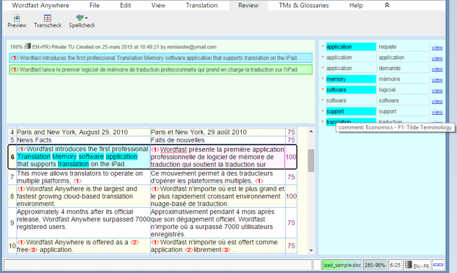Click view link for application application term

tap(437, 58)
